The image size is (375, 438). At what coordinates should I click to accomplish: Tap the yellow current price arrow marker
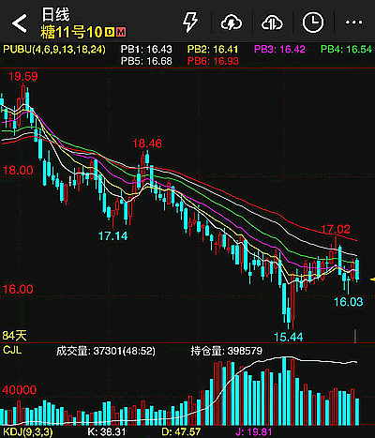point(372,279)
